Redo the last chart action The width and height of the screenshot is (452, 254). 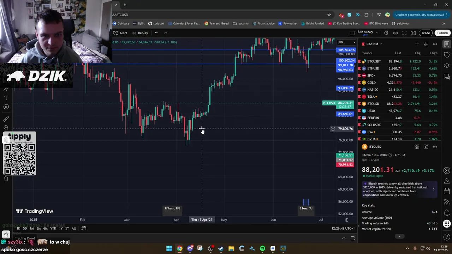pos(166,33)
